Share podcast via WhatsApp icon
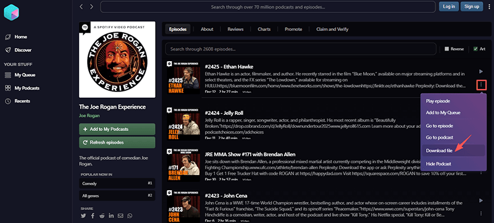 (130, 216)
